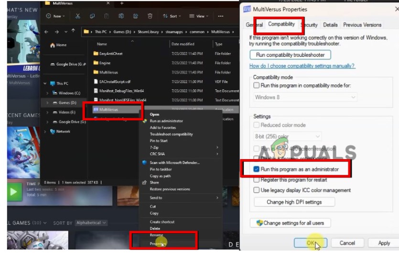Switch to the Compatibility tab
Image resolution: width=399 pixels, height=258 pixels.
click(281, 24)
